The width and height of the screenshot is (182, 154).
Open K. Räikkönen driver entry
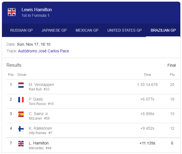point(40,128)
